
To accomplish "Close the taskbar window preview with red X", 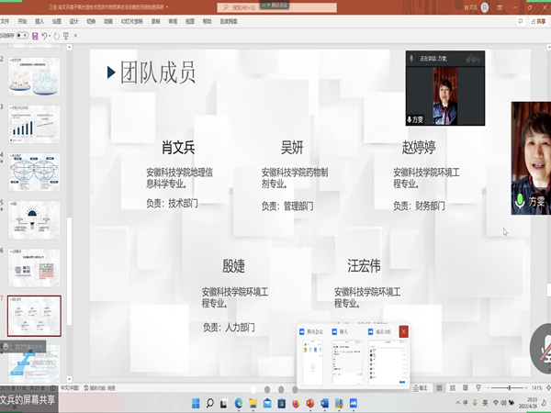I will coord(403,330).
